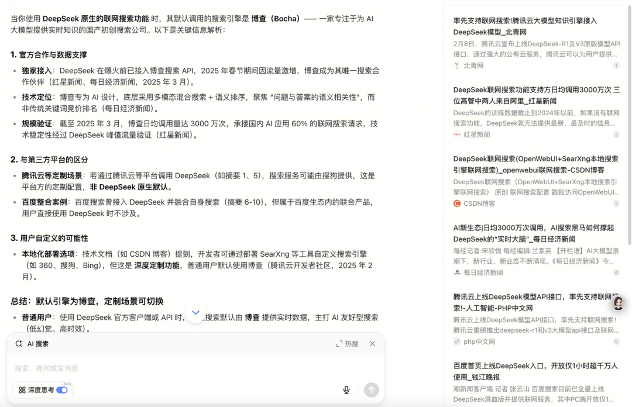Click the 深度思考 atom icon
Image resolution: width=632 pixels, height=407 pixels.
coord(22,390)
